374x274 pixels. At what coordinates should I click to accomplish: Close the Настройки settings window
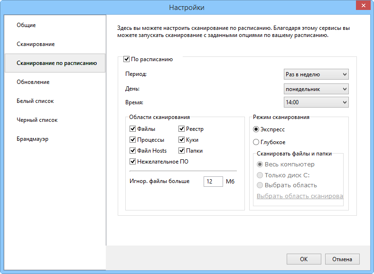tap(362, 7)
